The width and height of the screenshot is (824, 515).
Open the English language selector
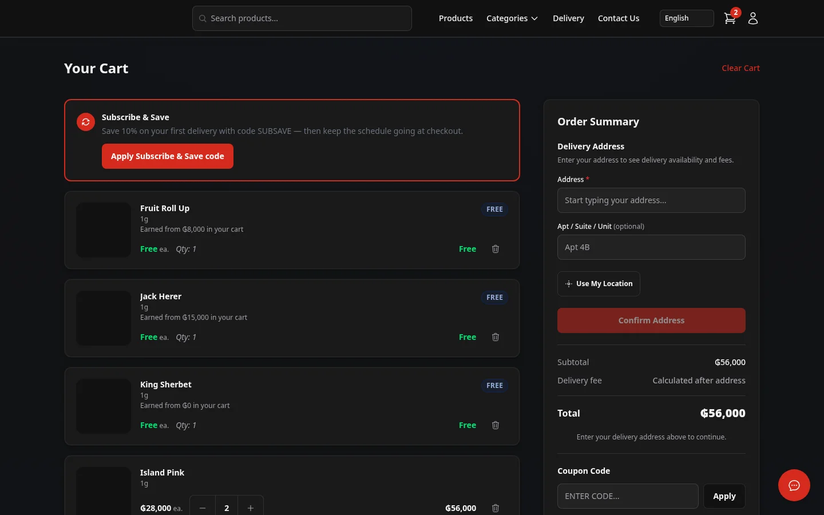tap(687, 18)
